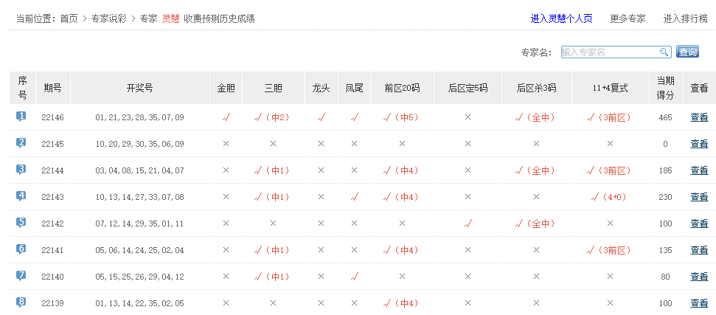Click the rank 6 number badge
The image size is (716, 315).
pyautogui.click(x=21, y=249)
